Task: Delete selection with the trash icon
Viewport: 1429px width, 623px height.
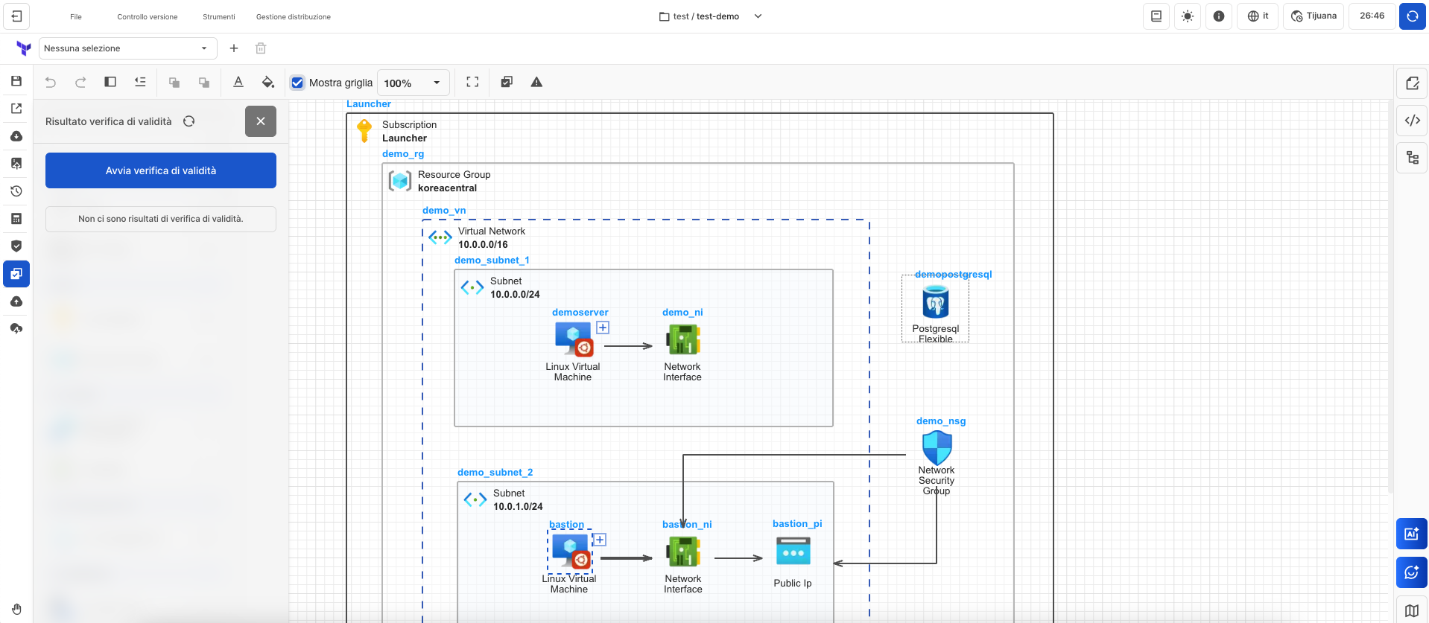Action: [x=261, y=48]
